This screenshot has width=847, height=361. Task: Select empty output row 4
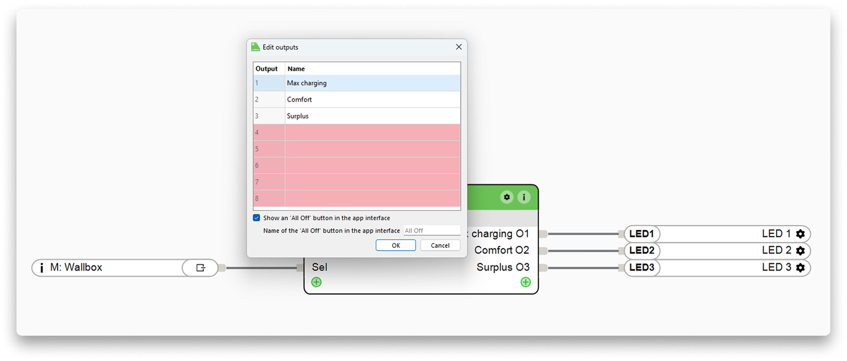[357, 132]
